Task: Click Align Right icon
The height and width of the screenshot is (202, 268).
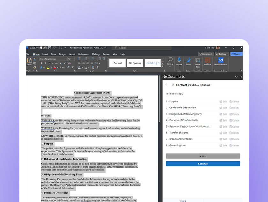Action: (88, 63)
